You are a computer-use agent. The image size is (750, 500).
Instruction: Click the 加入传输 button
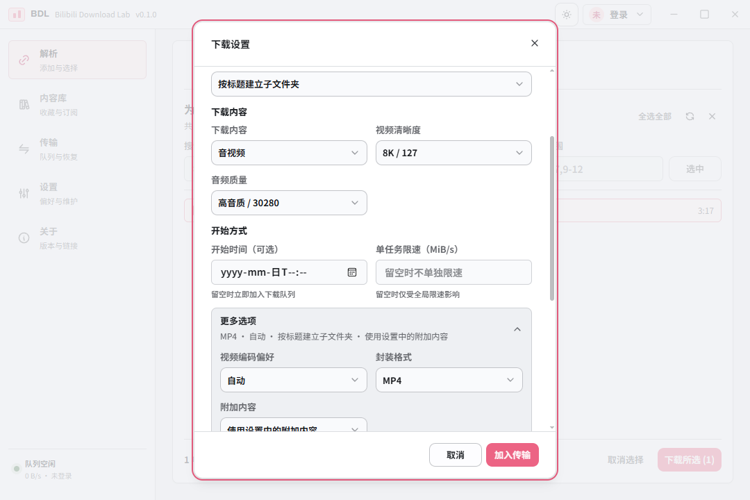click(512, 455)
